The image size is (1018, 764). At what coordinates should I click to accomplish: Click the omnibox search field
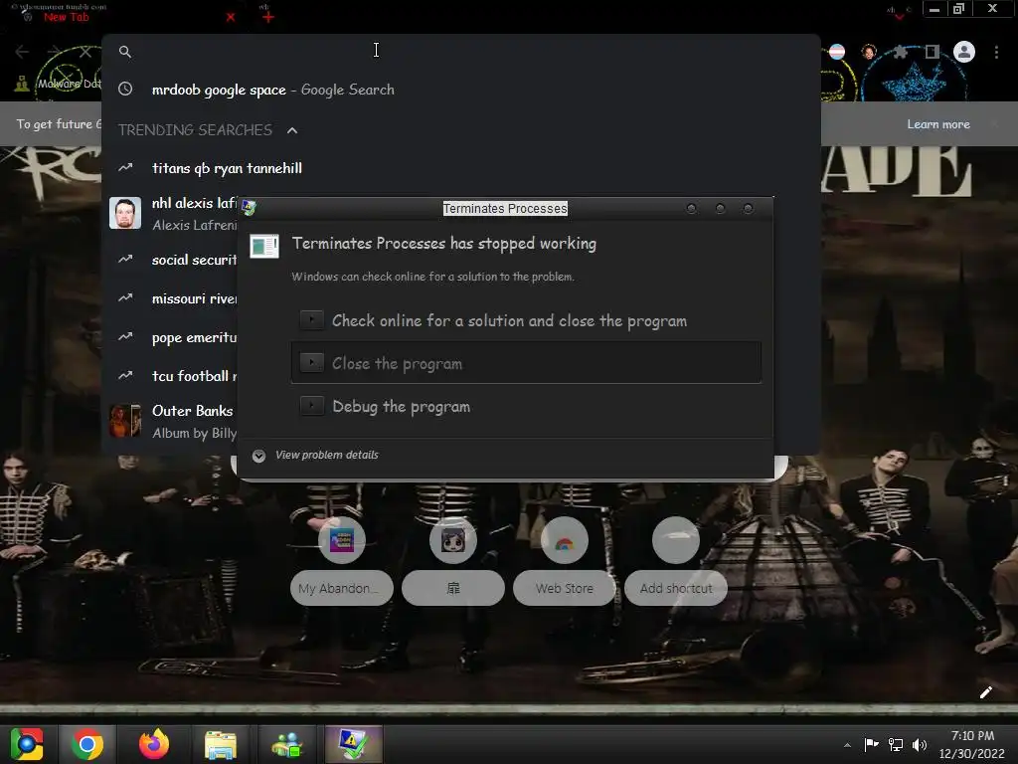[461, 52]
